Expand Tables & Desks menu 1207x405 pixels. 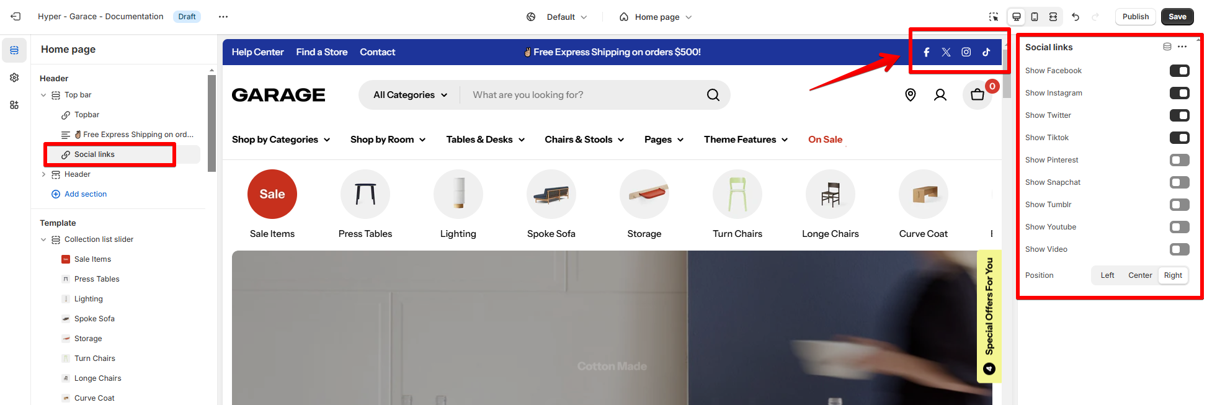tap(486, 140)
